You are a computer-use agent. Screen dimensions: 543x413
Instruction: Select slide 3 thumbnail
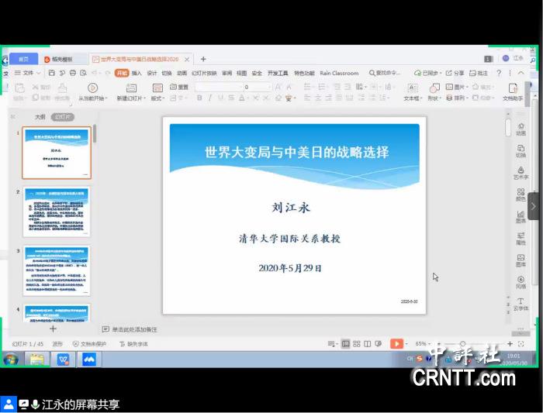point(57,271)
